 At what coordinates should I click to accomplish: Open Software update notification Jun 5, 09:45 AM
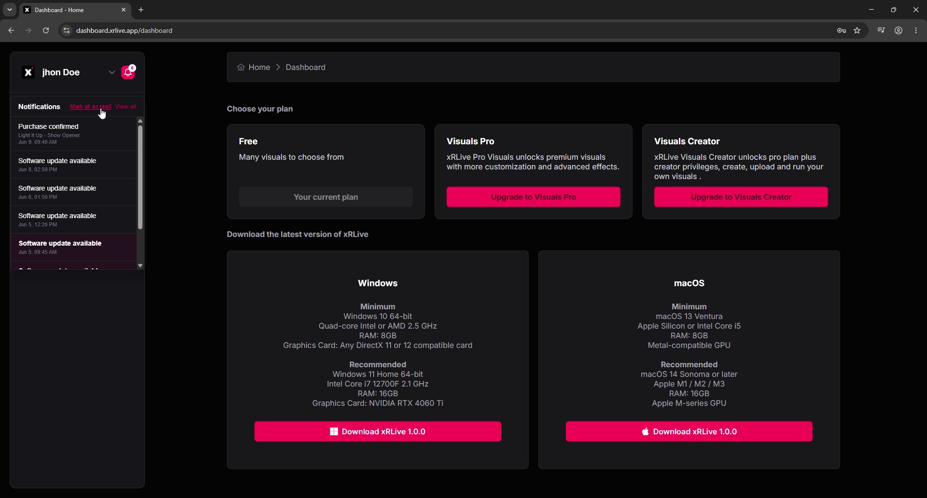(x=73, y=247)
